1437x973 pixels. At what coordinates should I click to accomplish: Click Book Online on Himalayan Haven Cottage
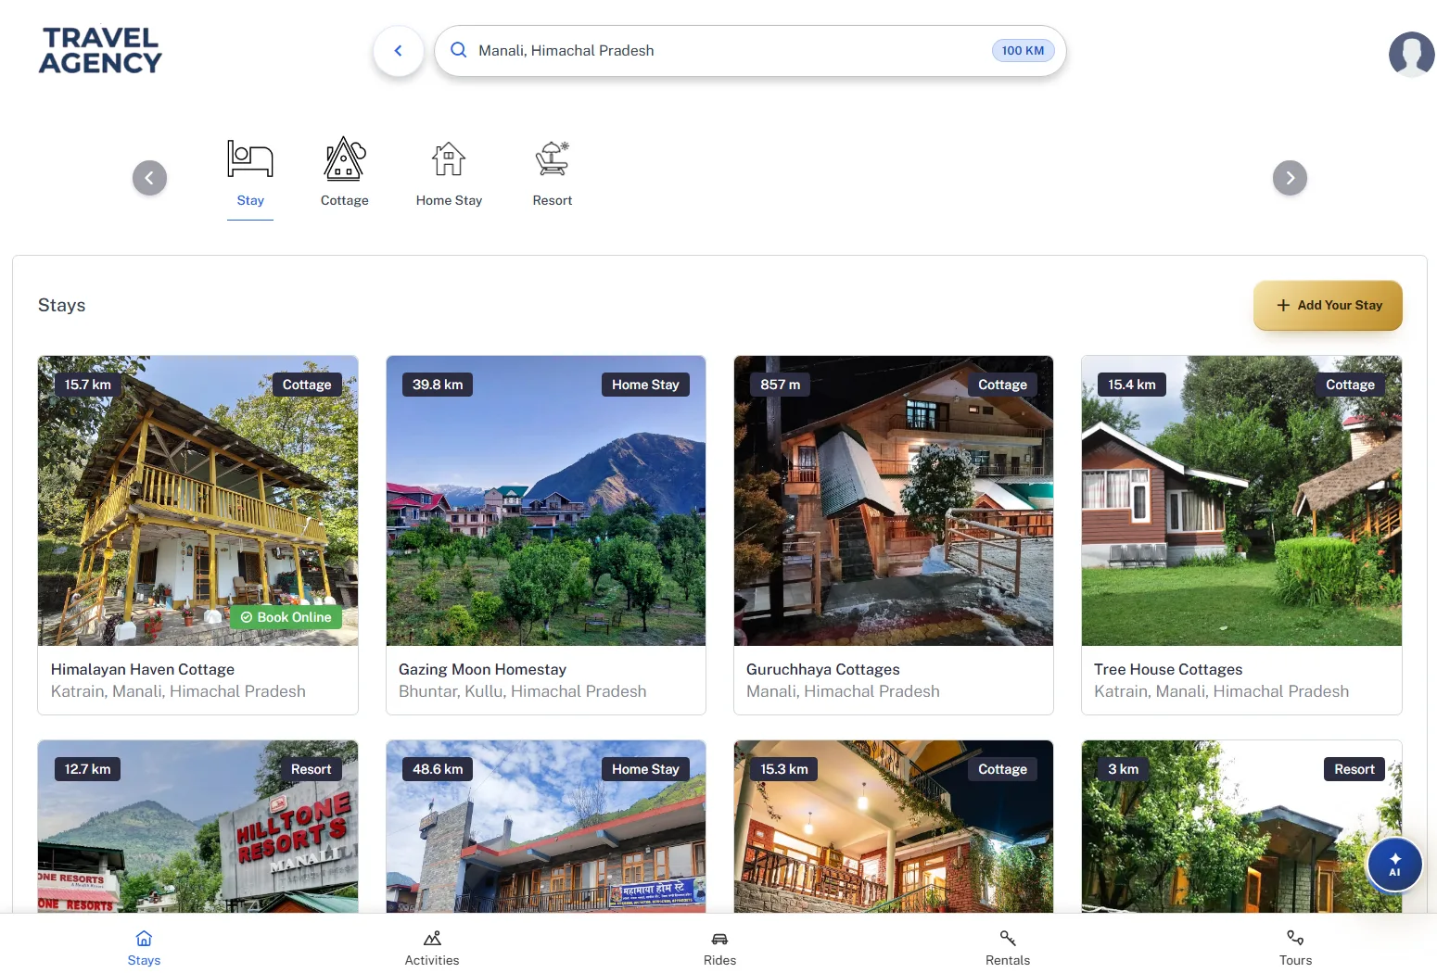[286, 617]
